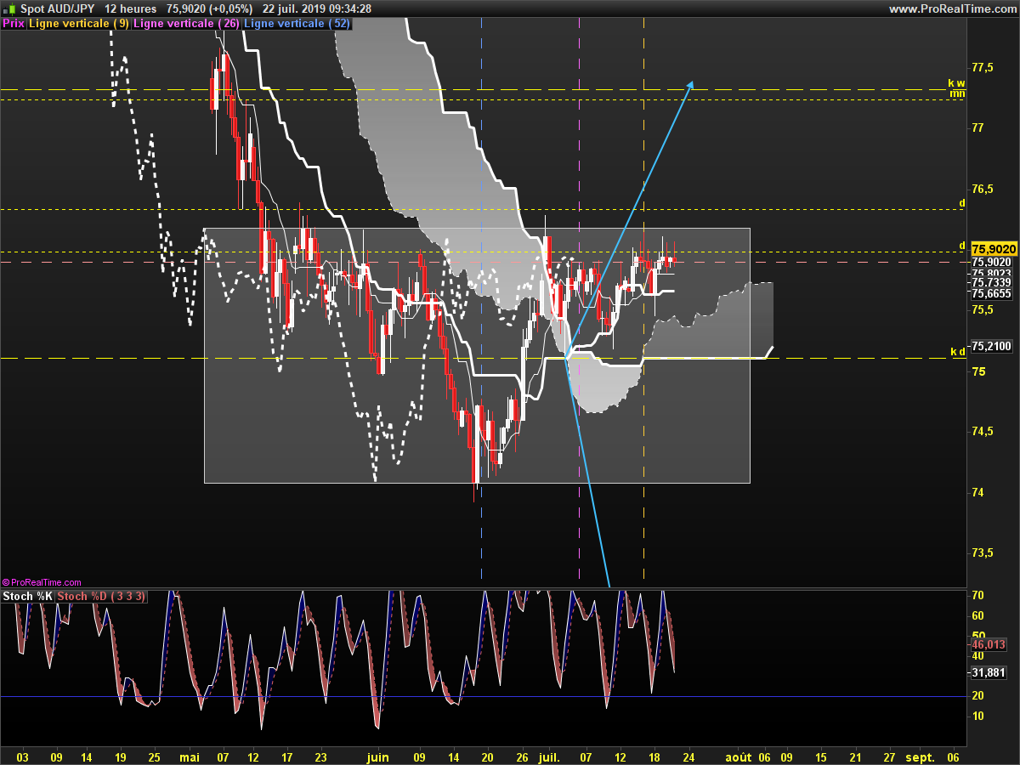This screenshot has width=1020, height=765.
Task: Click the 75,8023 price tag
Action: 991,272
